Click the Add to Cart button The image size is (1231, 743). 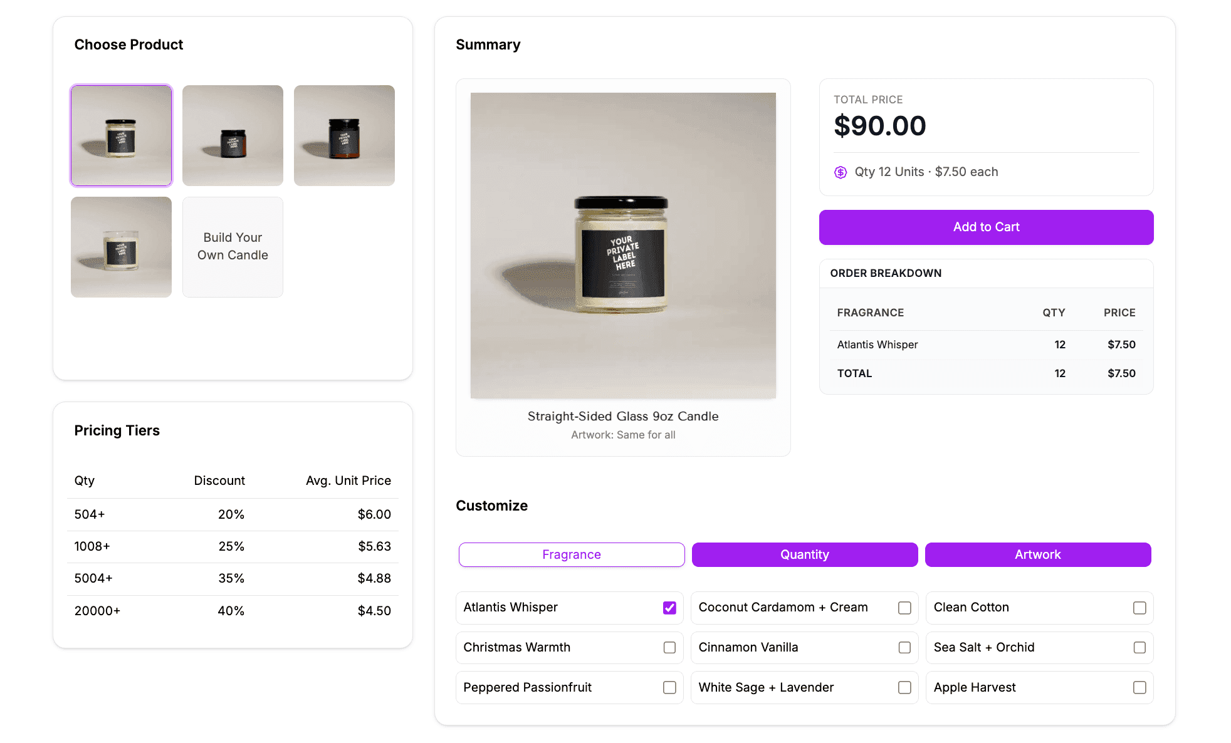point(986,227)
